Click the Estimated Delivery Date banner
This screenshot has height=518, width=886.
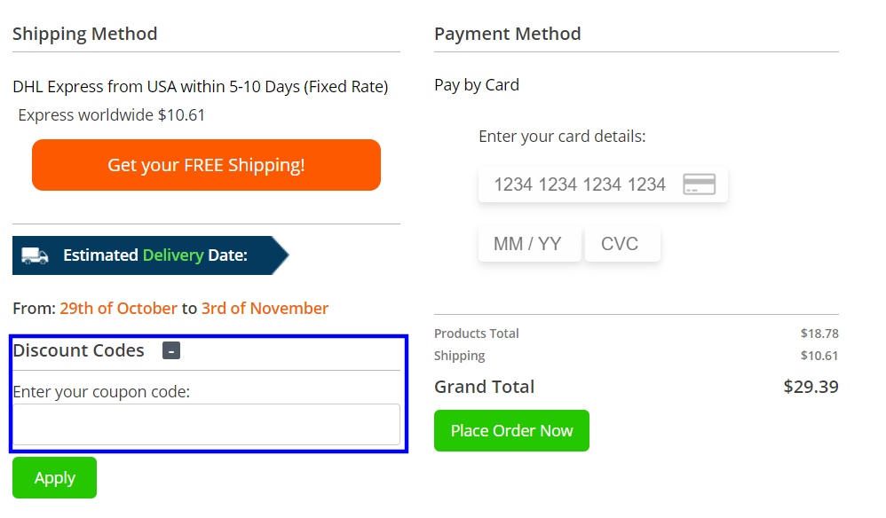click(151, 255)
